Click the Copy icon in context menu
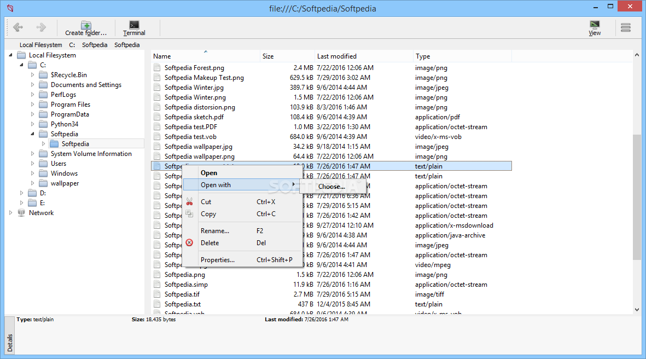 189,214
